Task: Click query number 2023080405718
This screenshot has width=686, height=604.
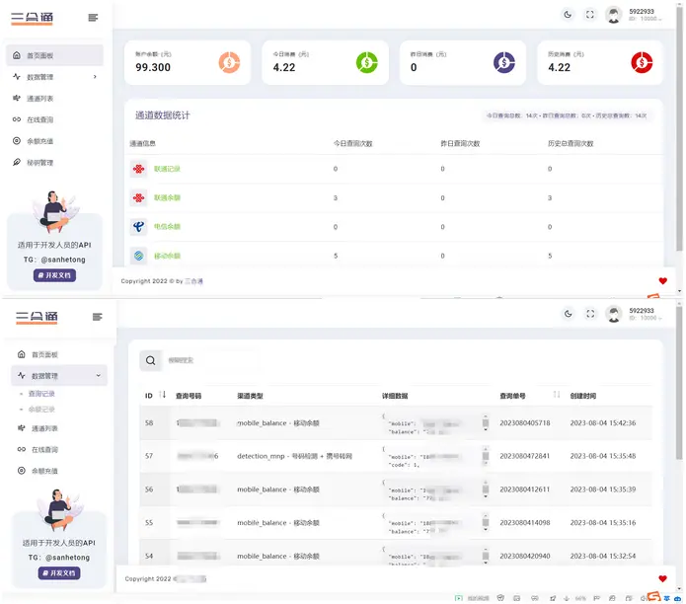Action: [524, 423]
